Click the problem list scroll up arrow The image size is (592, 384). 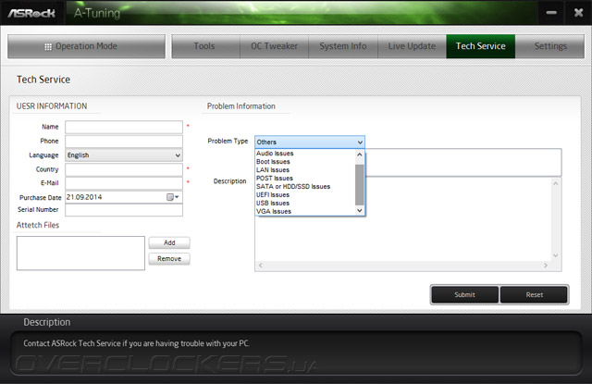coord(360,155)
